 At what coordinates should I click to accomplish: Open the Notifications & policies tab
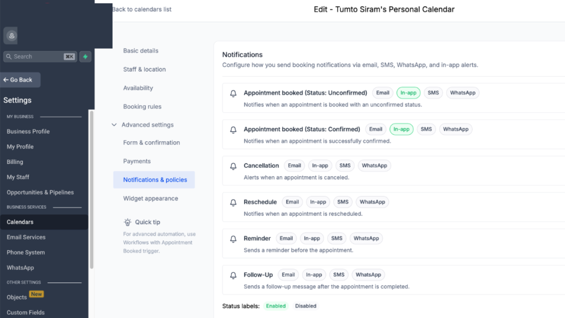click(x=153, y=179)
